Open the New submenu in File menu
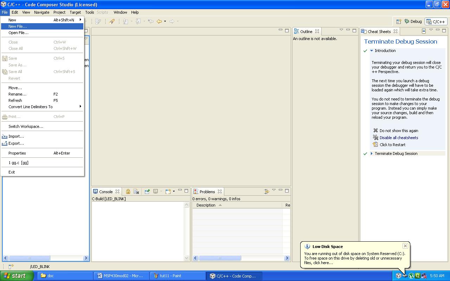Screen dimensions: 450x281 [42, 20]
